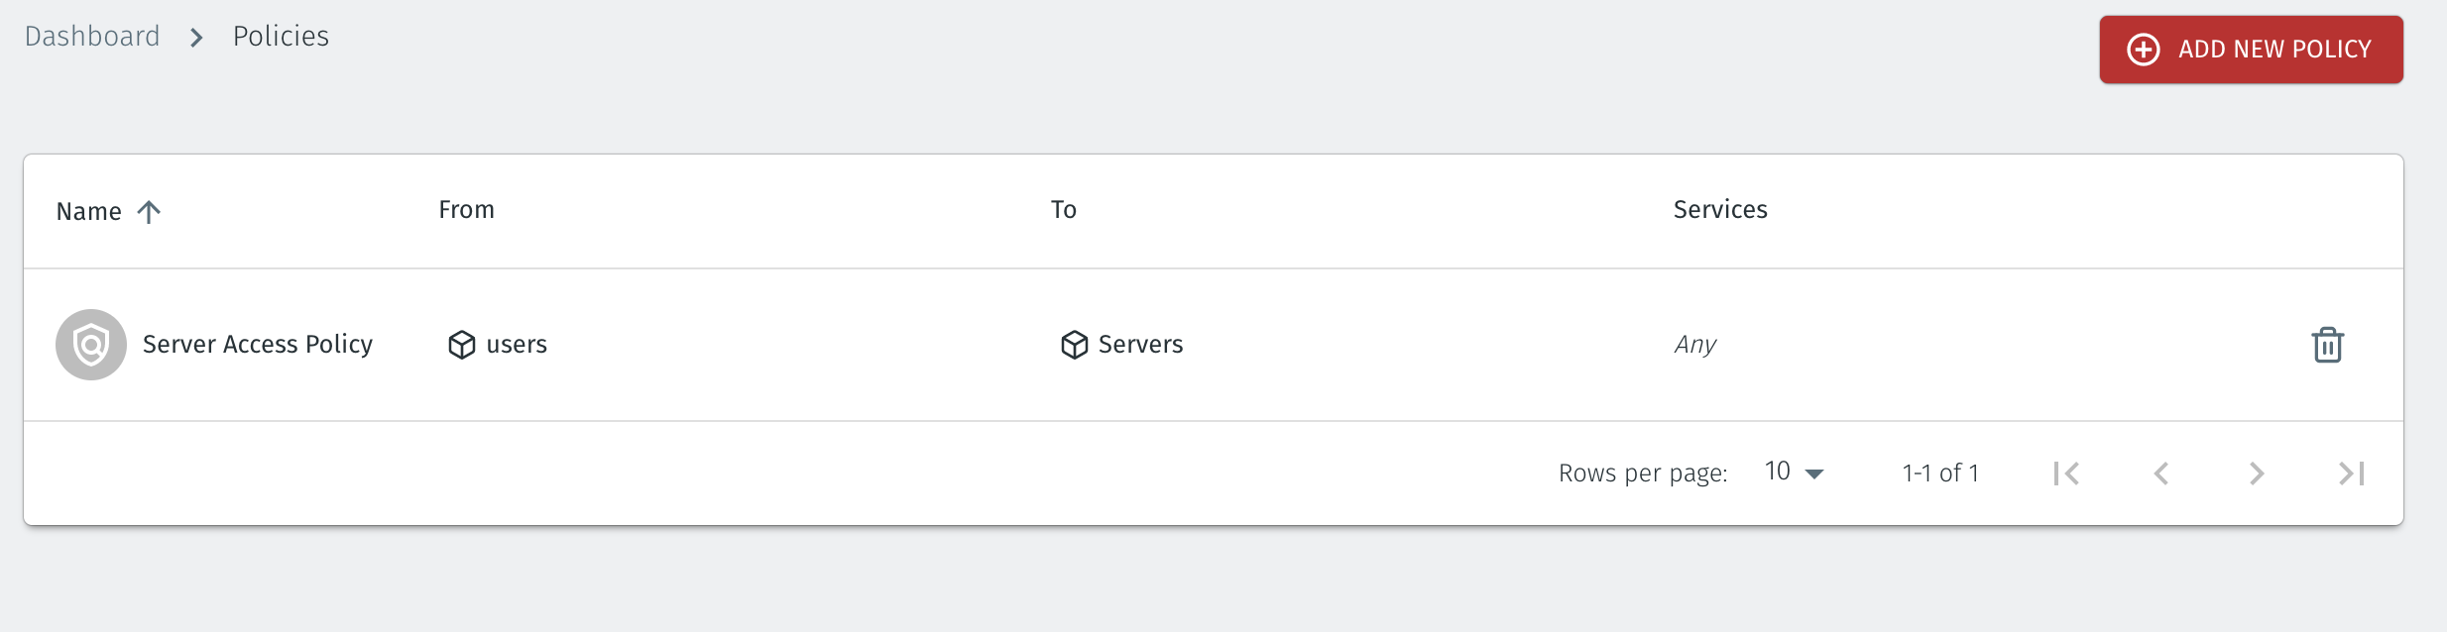Jump to the last page of results
This screenshot has height=632, width=2447.
(2352, 474)
